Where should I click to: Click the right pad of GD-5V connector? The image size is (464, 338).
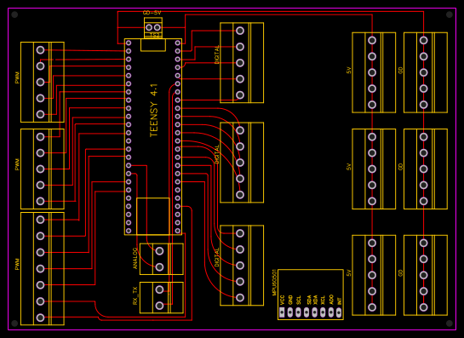pos(158,27)
